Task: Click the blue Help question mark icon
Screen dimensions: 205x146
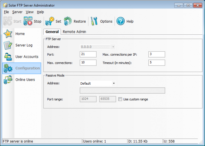Action: click(121, 21)
